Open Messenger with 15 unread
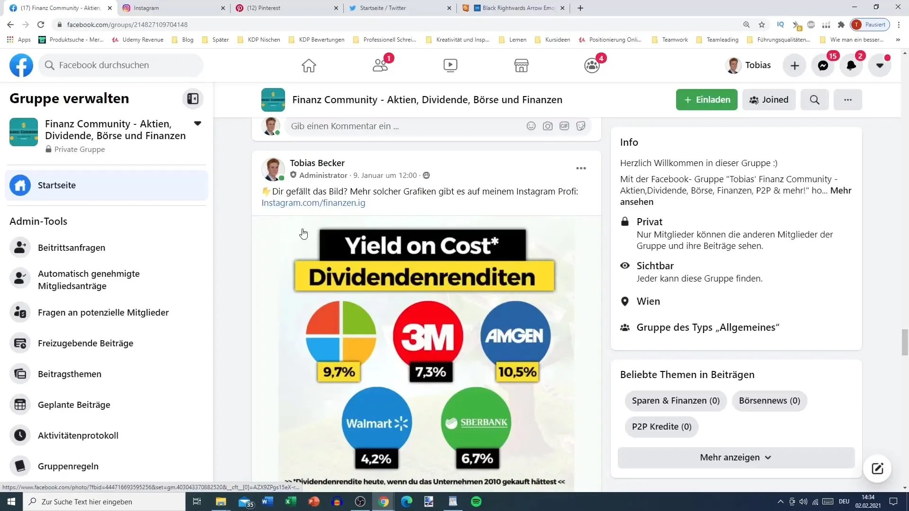This screenshot has height=511, width=909. click(x=823, y=65)
